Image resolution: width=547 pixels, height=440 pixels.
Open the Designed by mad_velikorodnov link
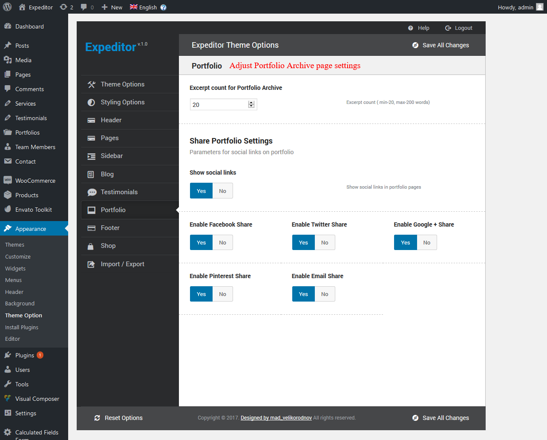[276, 418]
